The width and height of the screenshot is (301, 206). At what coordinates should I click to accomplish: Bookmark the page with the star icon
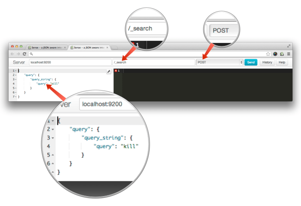click(268, 54)
